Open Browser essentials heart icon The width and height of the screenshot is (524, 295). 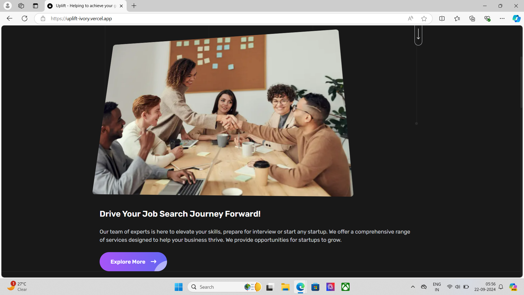(487, 18)
